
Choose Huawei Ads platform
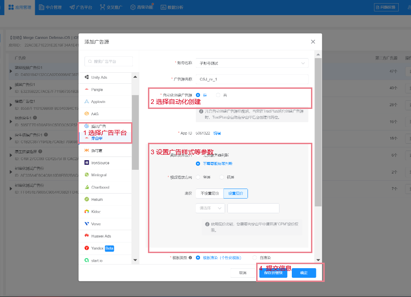[100, 236]
